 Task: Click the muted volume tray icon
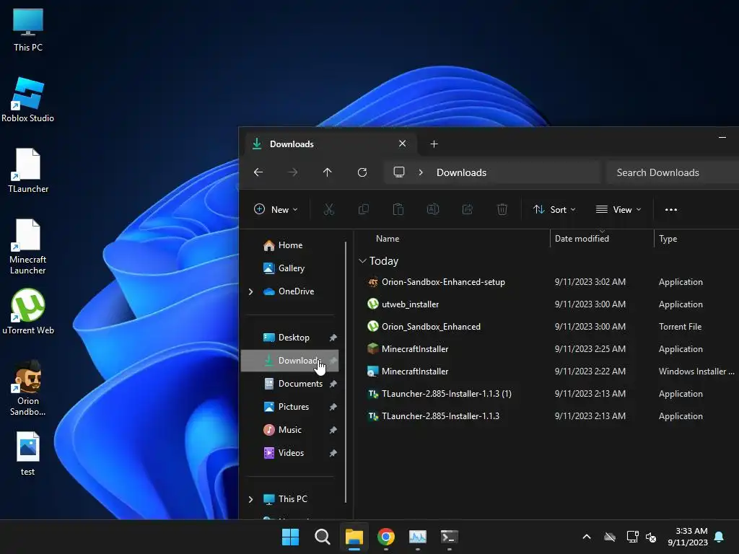click(x=652, y=537)
